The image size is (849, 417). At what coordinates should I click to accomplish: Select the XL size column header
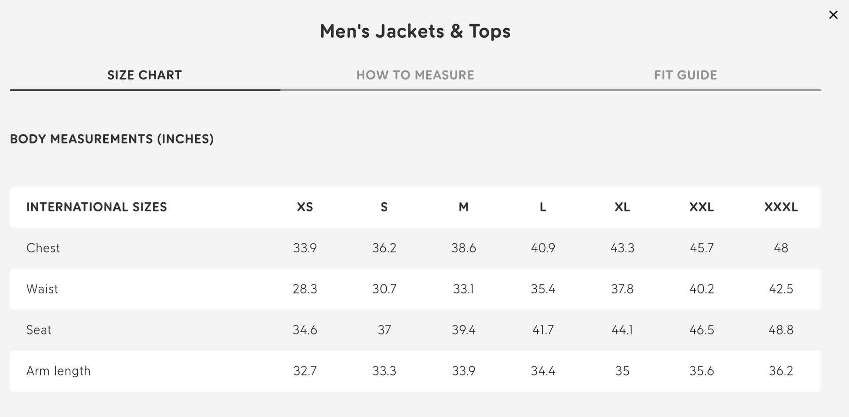pyautogui.click(x=622, y=207)
